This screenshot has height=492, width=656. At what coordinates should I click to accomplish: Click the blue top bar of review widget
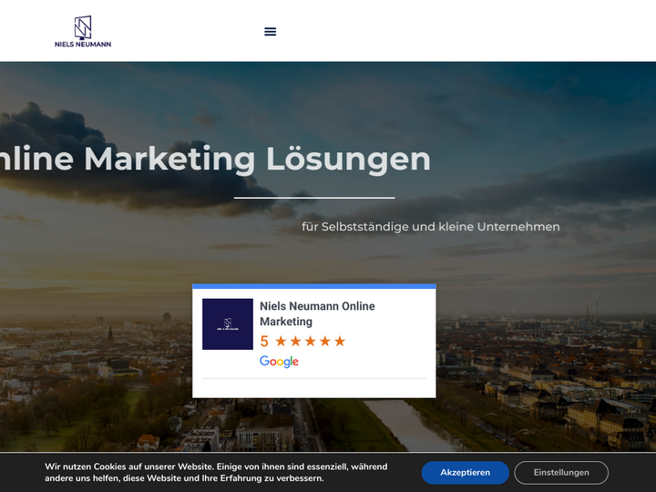point(314,286)
